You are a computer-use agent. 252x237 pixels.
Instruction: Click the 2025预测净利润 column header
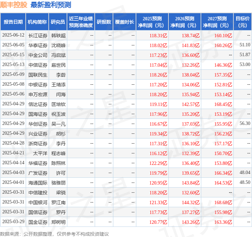pos(152,22)
